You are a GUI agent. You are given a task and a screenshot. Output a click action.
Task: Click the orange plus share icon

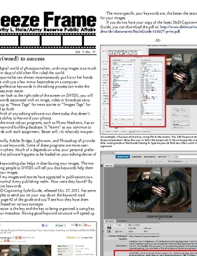[85, 225]
